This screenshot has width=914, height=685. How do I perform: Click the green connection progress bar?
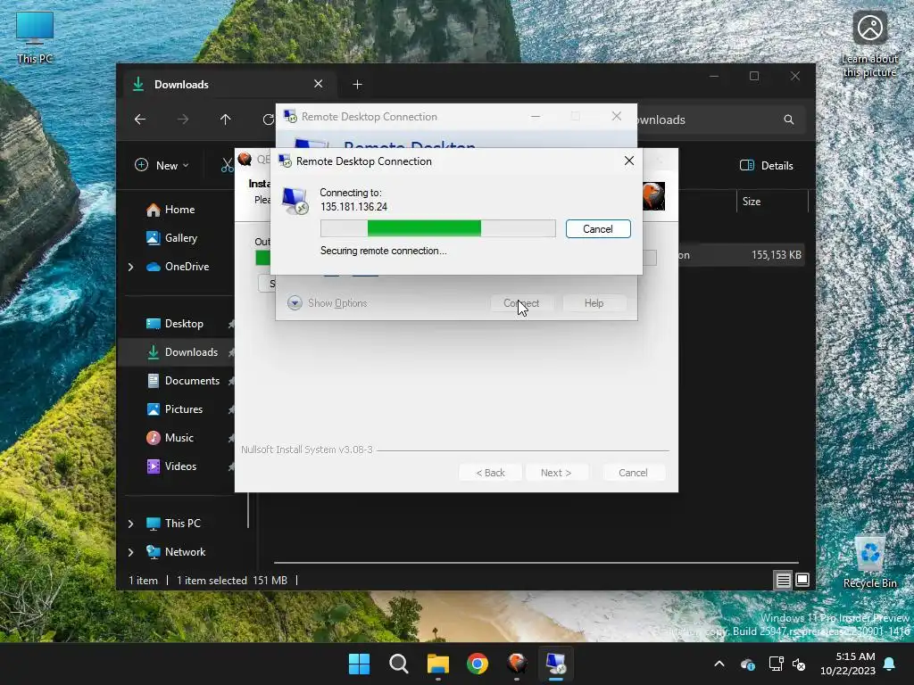tap(437, 228)
